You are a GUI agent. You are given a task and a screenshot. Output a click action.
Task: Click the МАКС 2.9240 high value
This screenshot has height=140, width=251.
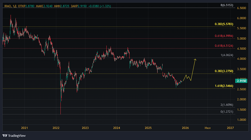point(44,6)
